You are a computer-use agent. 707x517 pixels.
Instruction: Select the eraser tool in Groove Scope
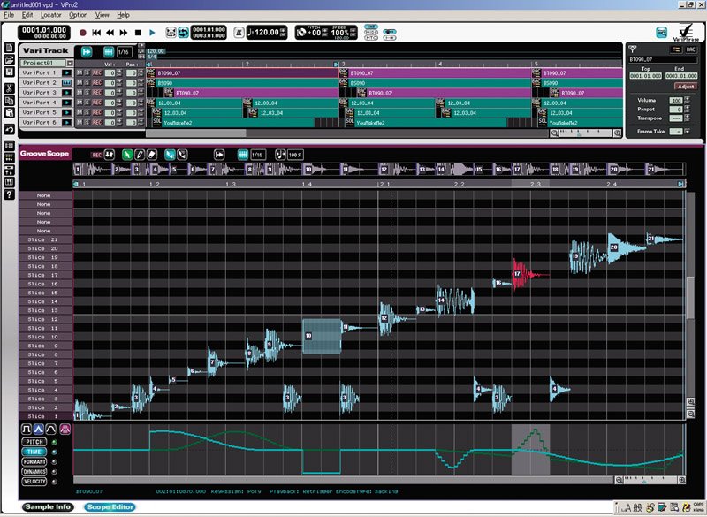151,155
